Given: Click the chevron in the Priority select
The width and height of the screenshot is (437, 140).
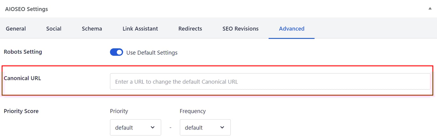Looking at the screenshot, I should point(153,128).
